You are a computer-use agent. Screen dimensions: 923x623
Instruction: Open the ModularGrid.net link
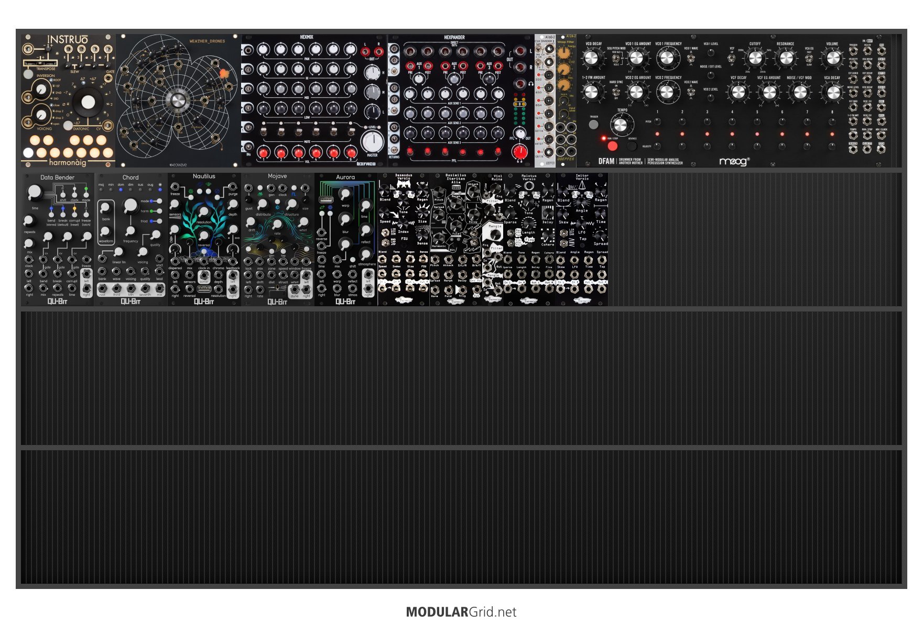tap(461, 611)
